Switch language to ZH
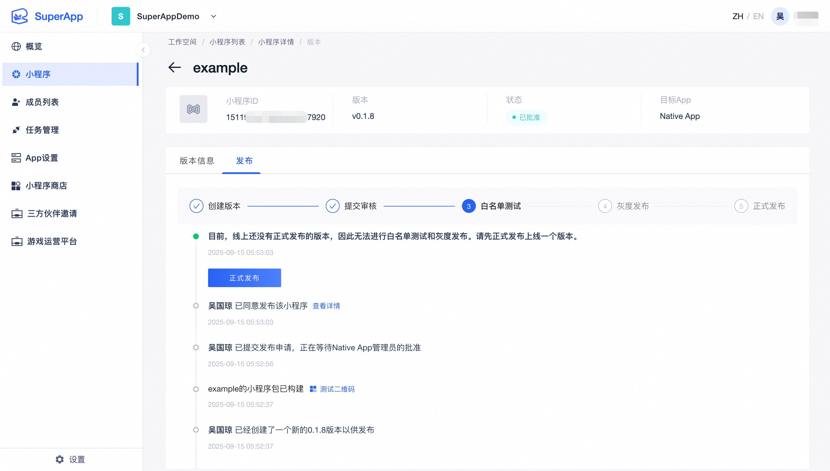Viewport: 830px width, 471px height. tap(738, 17)
